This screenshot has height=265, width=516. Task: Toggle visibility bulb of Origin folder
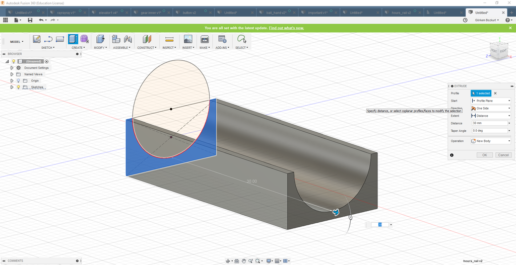point(19,80)
